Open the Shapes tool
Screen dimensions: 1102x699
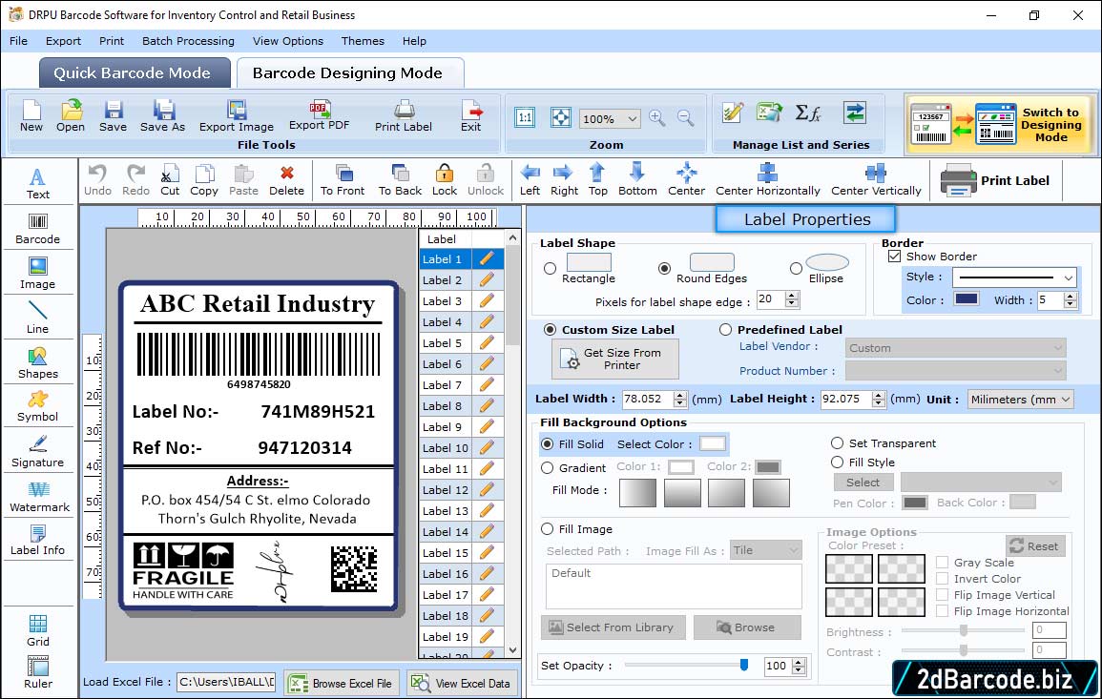pos(38,362)
